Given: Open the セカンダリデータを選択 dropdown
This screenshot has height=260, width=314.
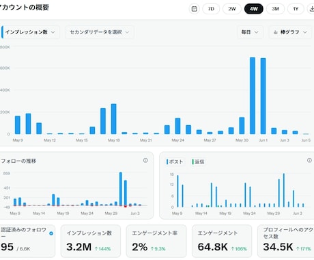Looking at the screenshot, I should [x=100, y=32].
